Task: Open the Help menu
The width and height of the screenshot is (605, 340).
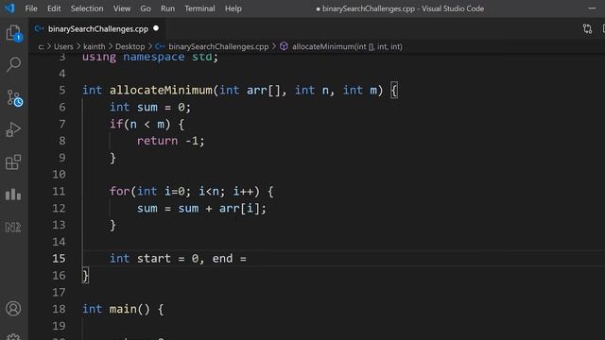Action: [233, 8]
